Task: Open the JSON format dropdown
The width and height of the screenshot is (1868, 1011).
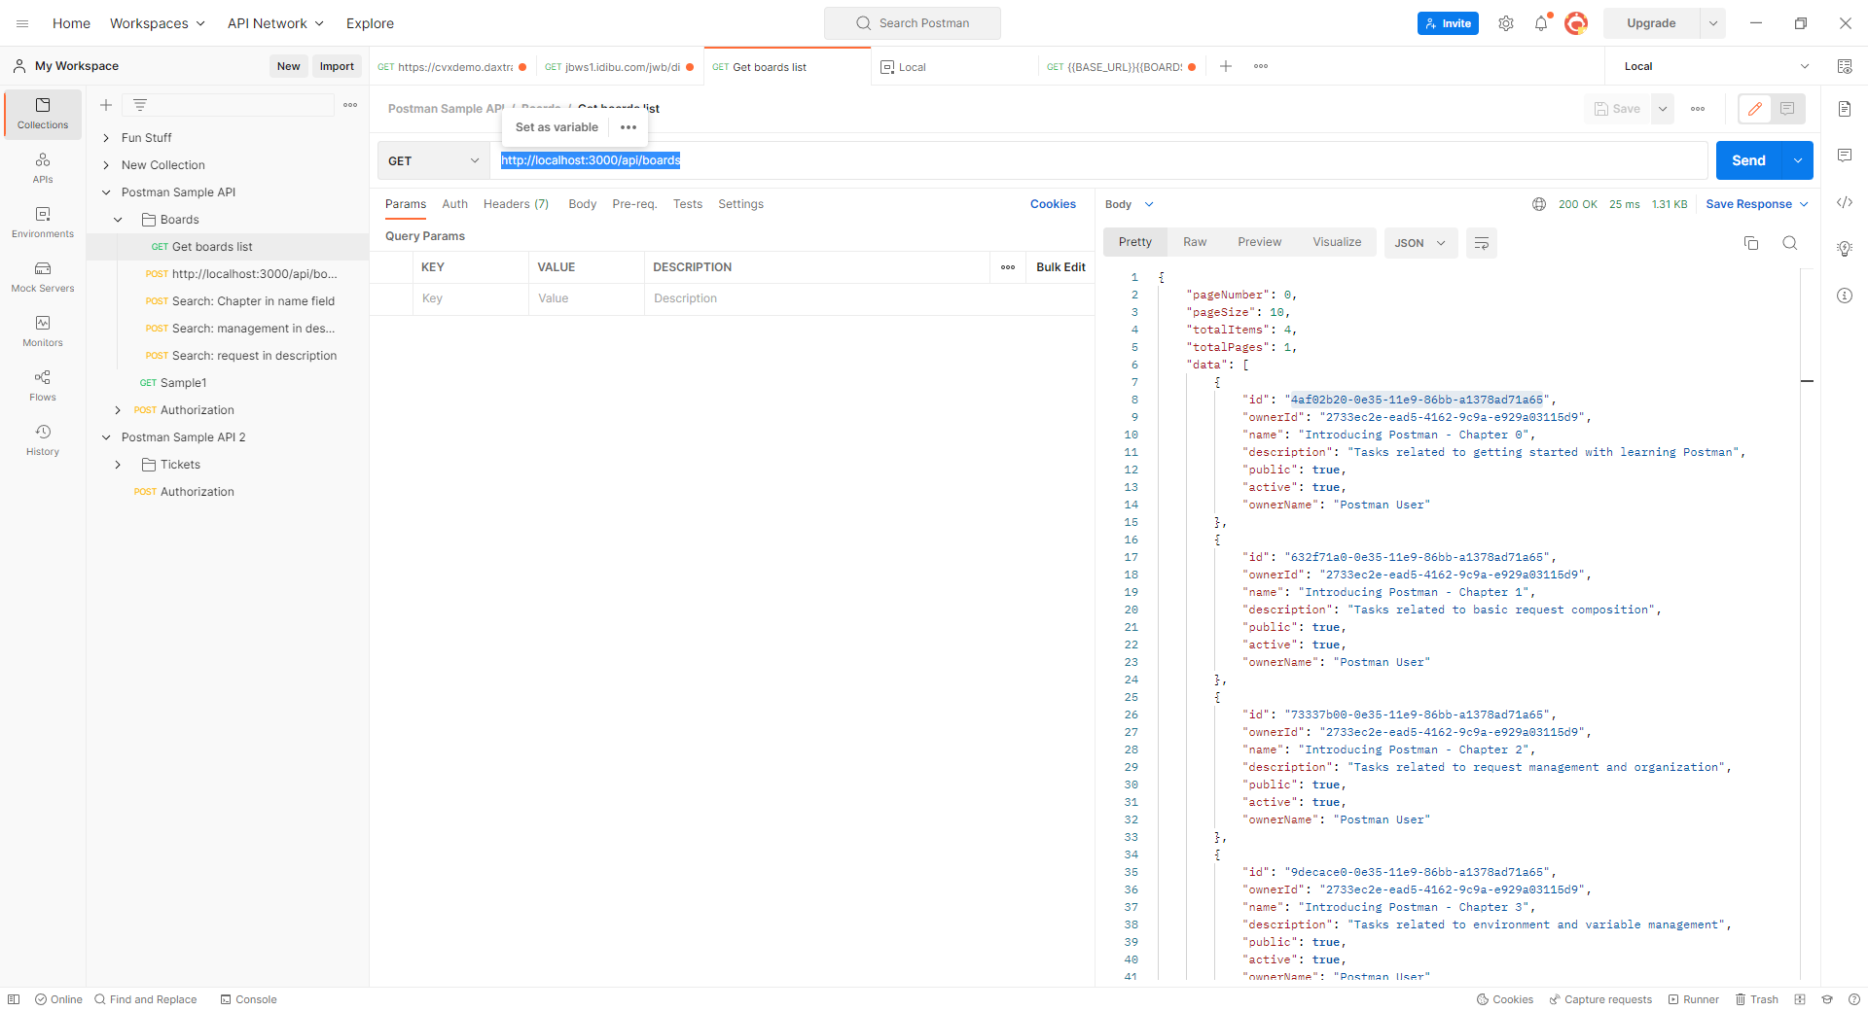Action: [x=1420, y=243]
